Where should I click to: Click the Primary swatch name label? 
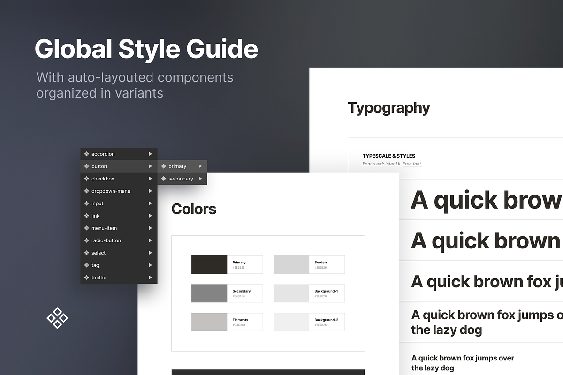(239, 262)
